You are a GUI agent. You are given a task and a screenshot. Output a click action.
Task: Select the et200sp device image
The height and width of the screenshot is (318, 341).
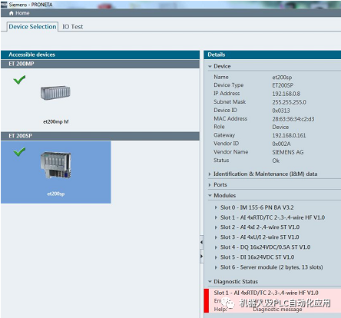55,165
